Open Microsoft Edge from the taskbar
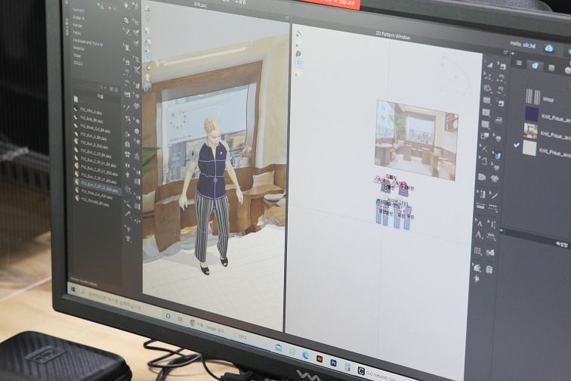Screen dimensions: 571x381 click(x=306, y=355)
